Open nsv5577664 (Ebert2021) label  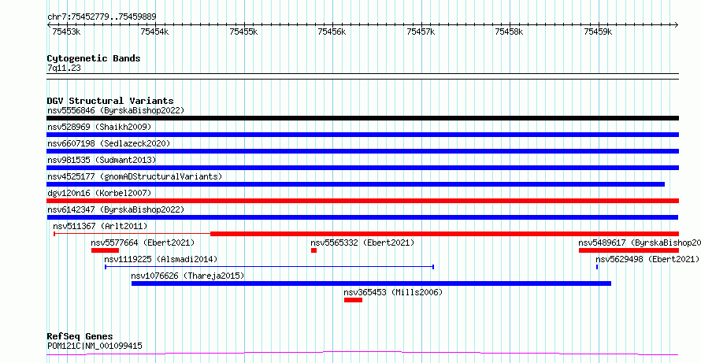point(143,243)
